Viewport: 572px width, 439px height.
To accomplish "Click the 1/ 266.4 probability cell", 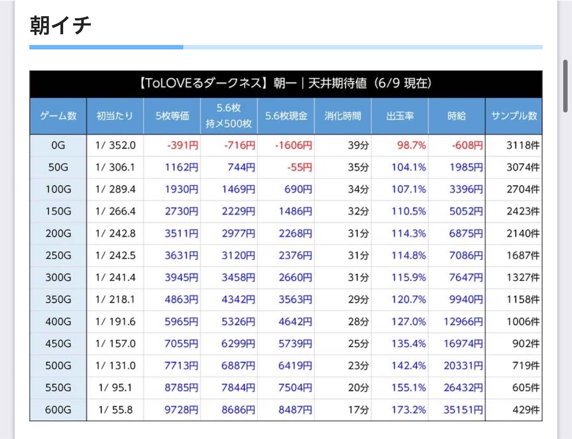I will click(115, 212).
